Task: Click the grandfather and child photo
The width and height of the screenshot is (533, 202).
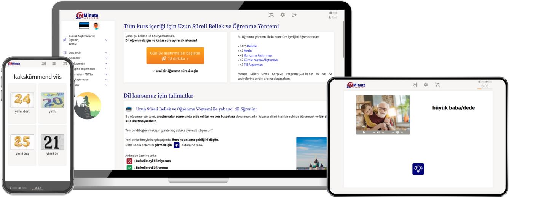Action: (383, 112)
